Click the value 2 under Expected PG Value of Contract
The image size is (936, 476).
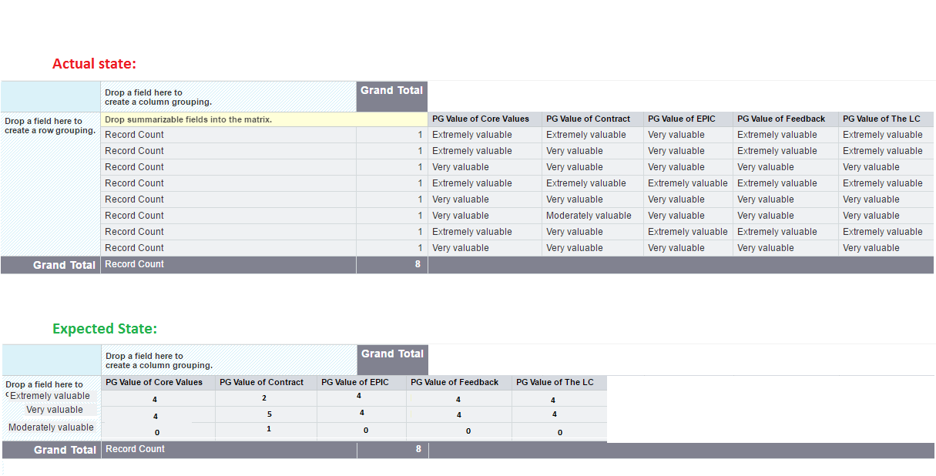pos(264,398)
